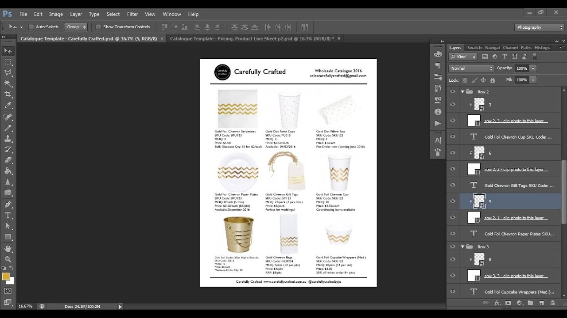Toggle visibility of layer 5
The width and height of the screenshot is (567, 318).
(x=453, y=201)
